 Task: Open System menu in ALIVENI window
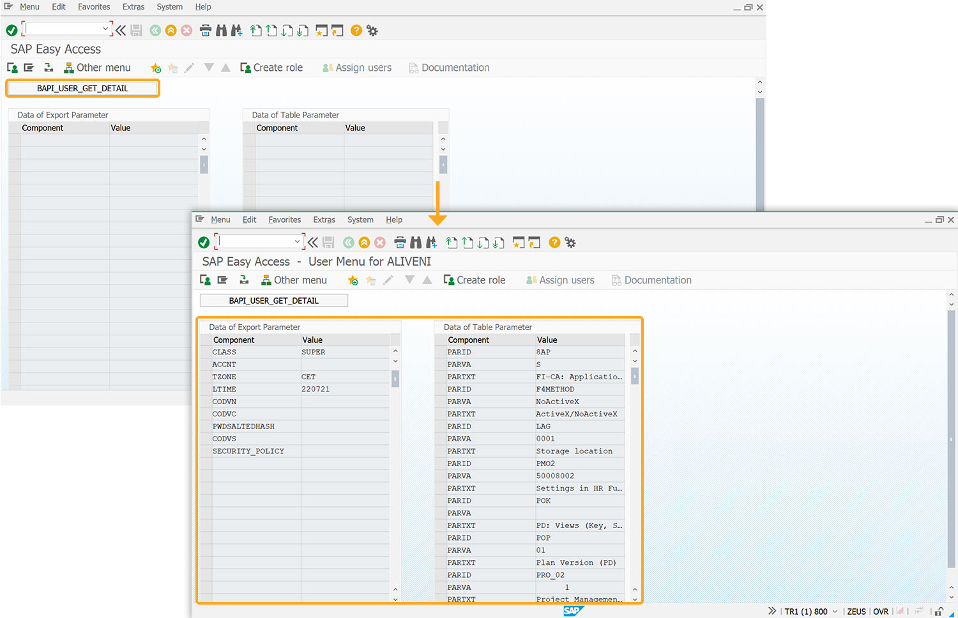point(360,220)
